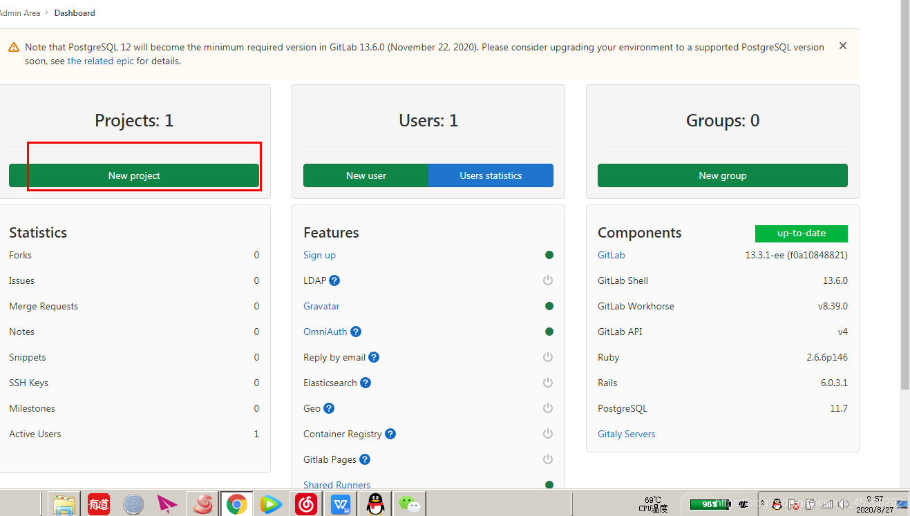
Task: Select the 'Projects: 1' heading
Action: click(134, 120)
